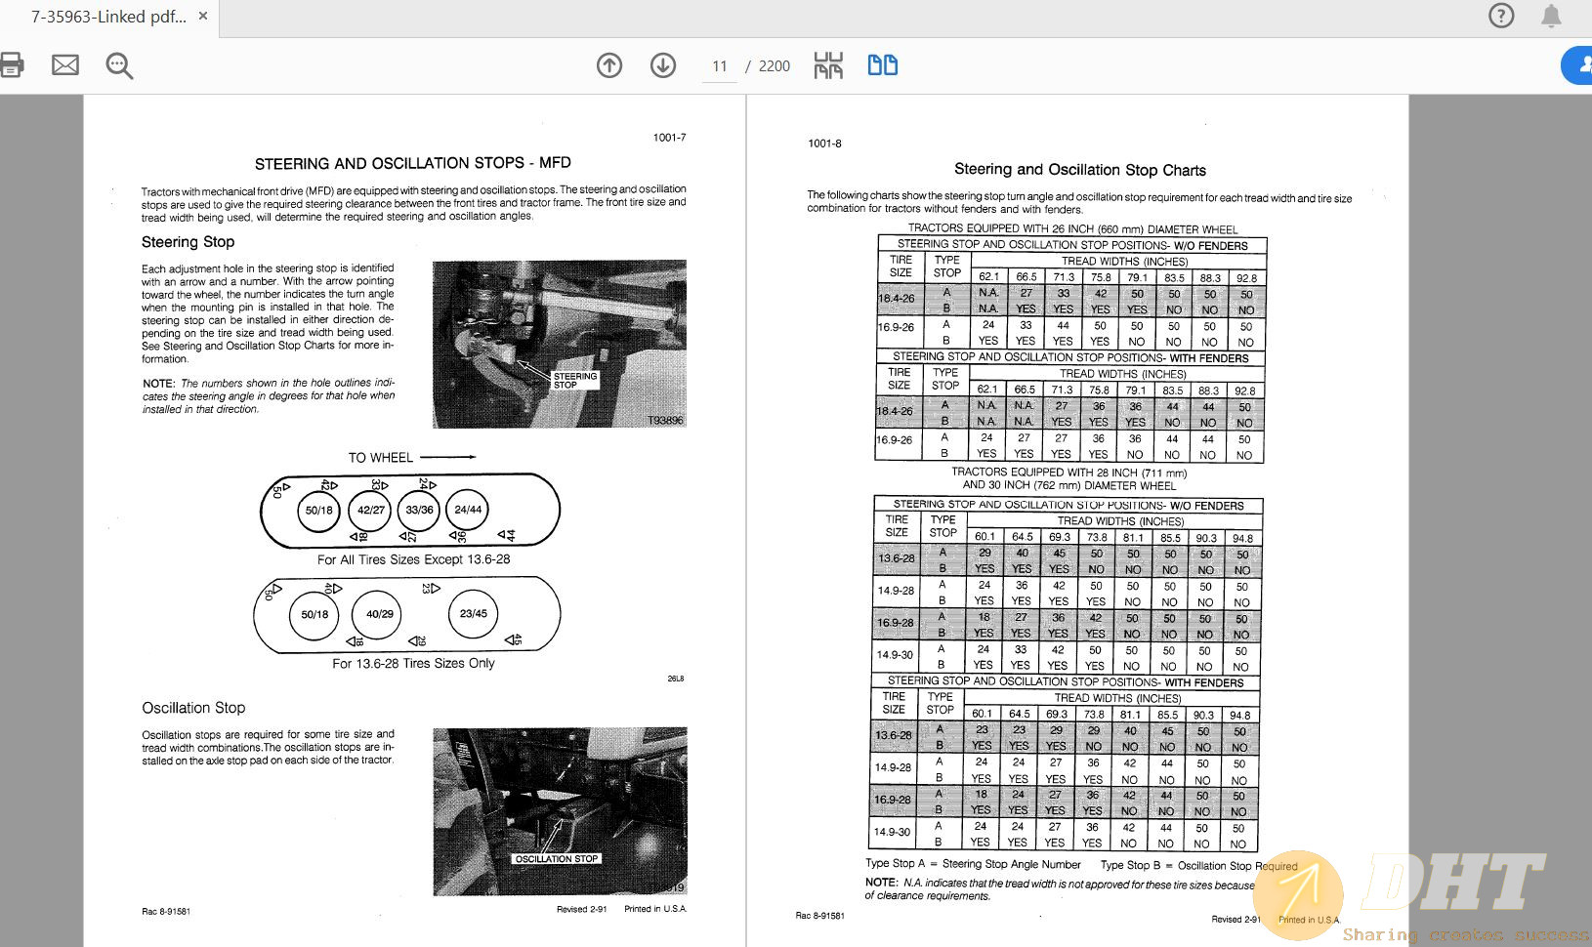Click the 23/45 hole in lower diagram
The height and width of the screenshot is (947, 1592).
click(474, 614)
